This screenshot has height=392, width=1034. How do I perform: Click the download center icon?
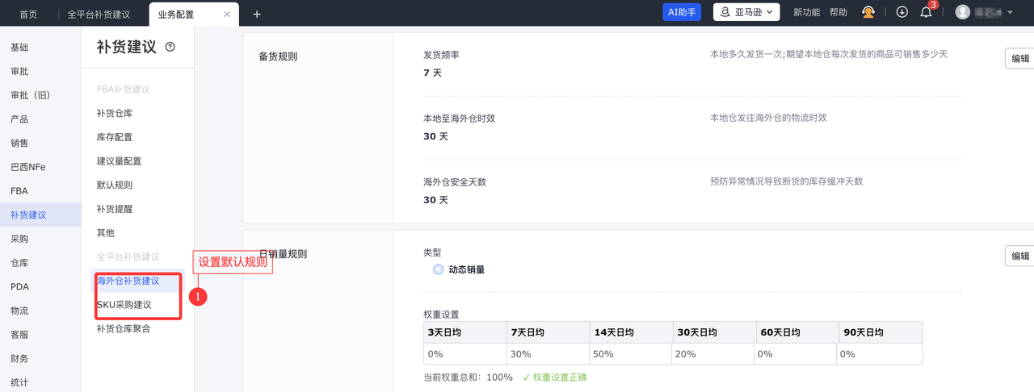pos(902,12)
